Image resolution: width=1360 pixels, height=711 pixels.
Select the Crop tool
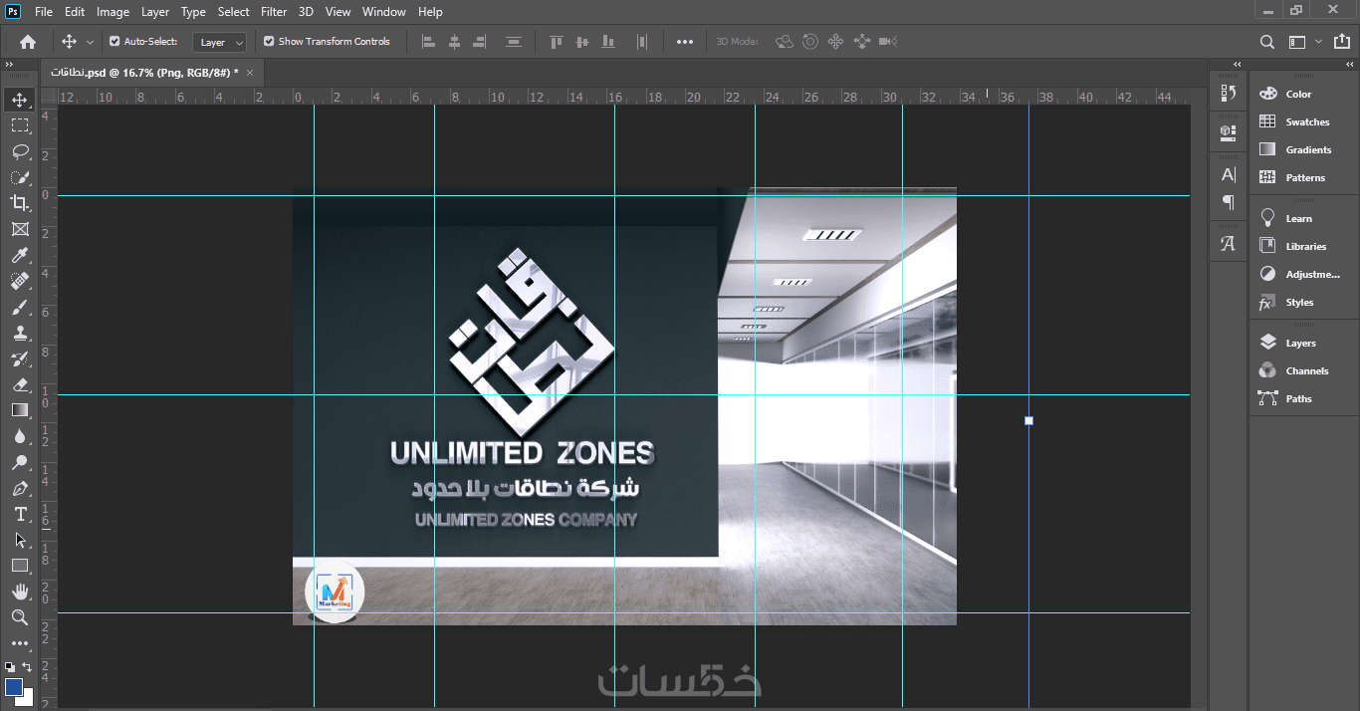20,203
